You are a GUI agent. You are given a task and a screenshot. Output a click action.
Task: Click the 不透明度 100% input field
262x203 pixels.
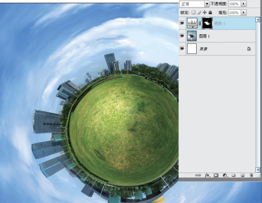click(234, 4)
